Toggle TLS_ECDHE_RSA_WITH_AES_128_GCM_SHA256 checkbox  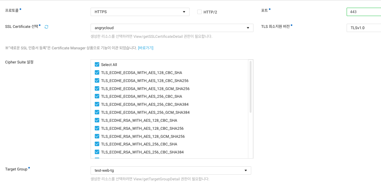pyautogui.click(x=97, y=136)
